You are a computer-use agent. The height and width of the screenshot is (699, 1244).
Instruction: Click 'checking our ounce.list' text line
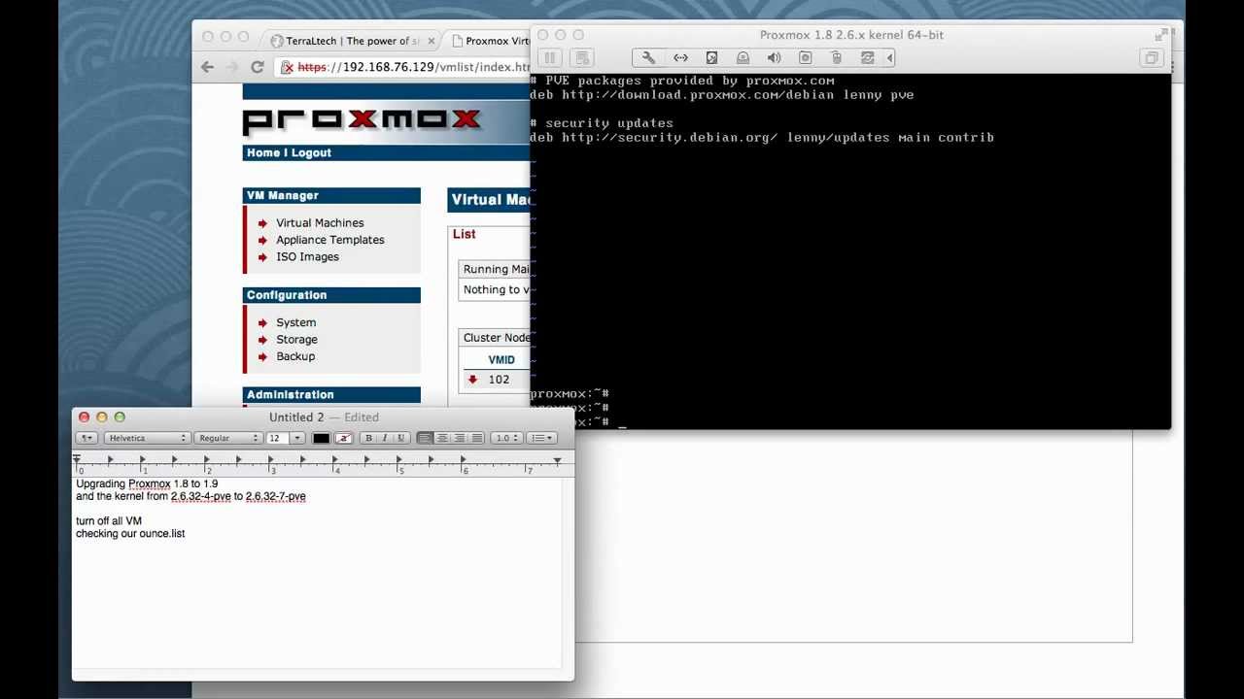pyautogui.click(x=130, y=534)
